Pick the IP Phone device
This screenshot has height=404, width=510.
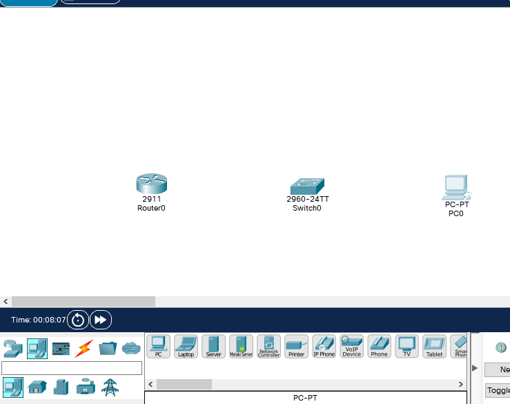click(324, 347)
